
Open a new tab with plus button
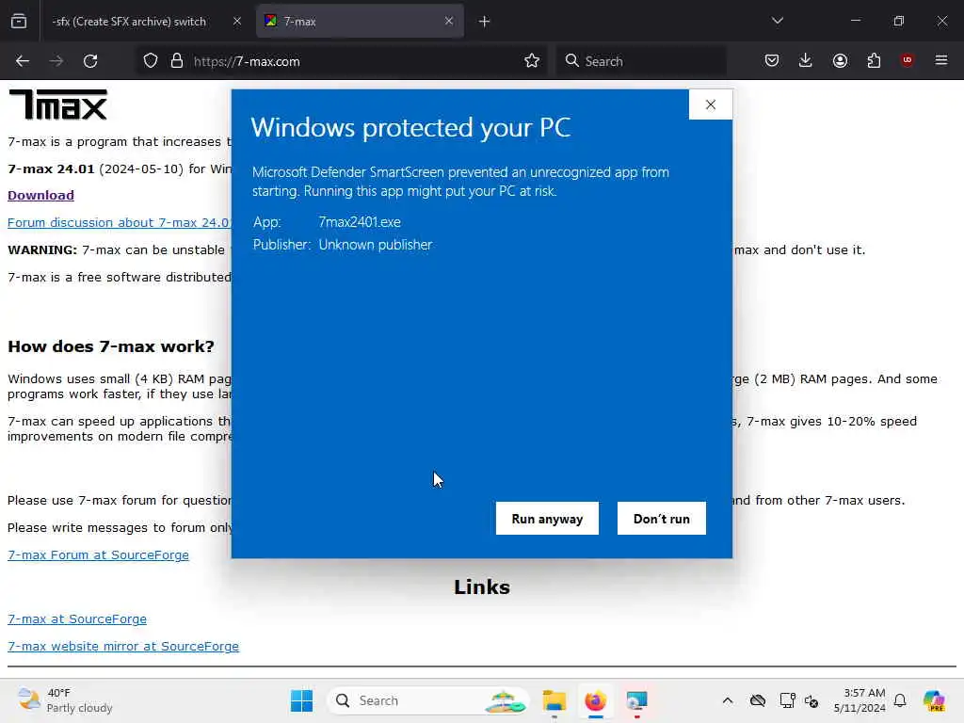click(485, 22)
